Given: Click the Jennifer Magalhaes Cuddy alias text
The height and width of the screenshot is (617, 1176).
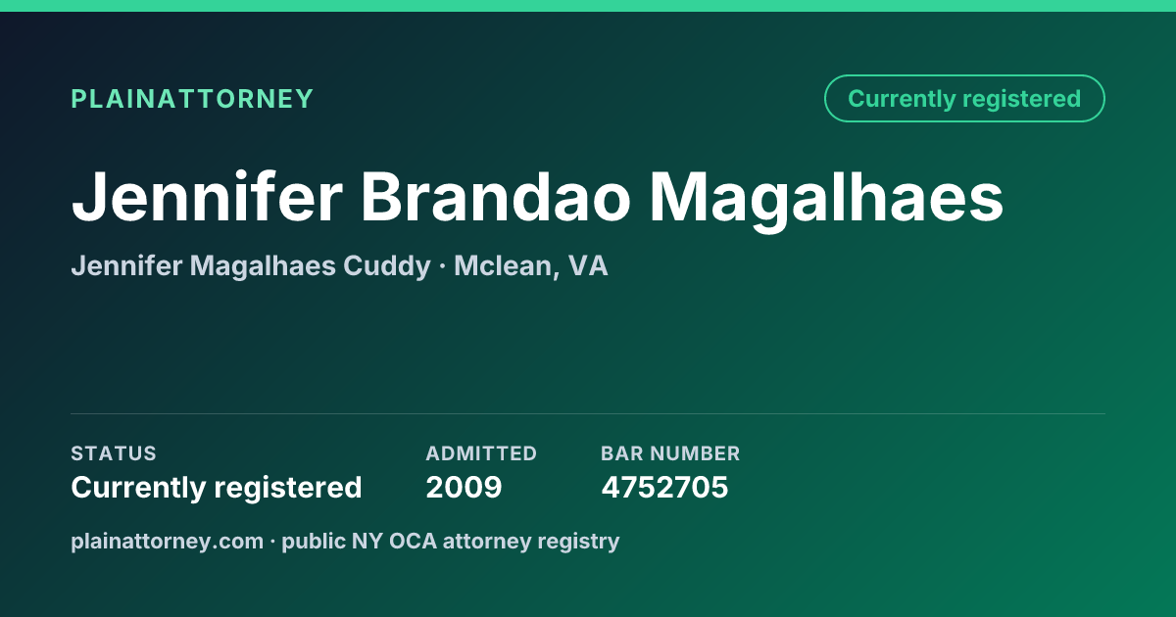Looking at the screenshot, I should (x=250, y=266).
